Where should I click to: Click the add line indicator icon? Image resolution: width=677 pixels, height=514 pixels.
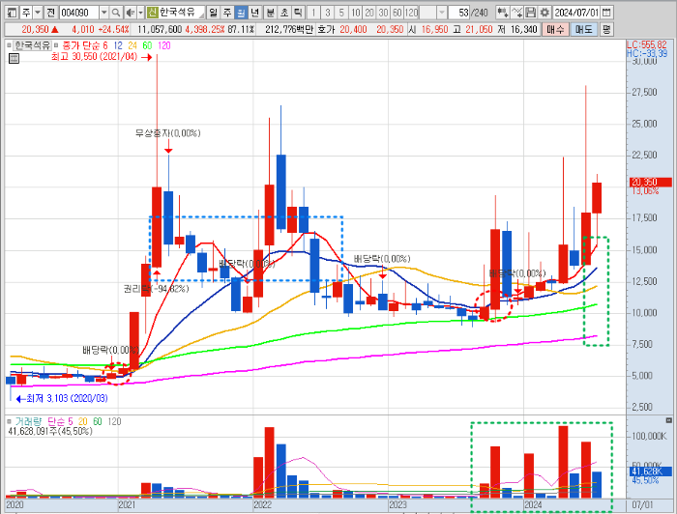pos(516,13)
